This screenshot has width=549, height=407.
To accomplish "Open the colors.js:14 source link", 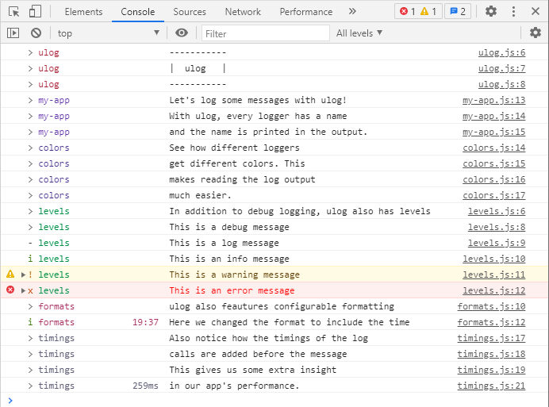I will click(494, 148).
